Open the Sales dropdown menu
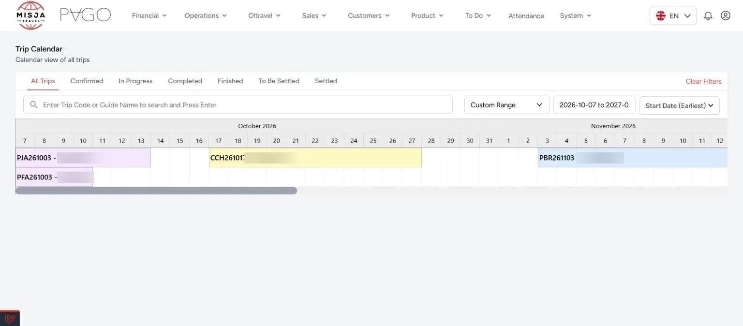This screenshot has height=326, width=743. [x=314, y=15]
